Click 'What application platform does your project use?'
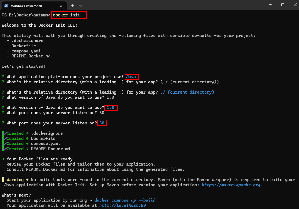The height and width of the screenshot is (209, 299). click(x=65, y=77)
